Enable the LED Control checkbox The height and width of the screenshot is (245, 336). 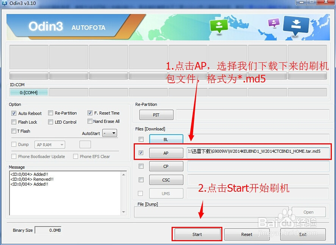click(51, 122)
